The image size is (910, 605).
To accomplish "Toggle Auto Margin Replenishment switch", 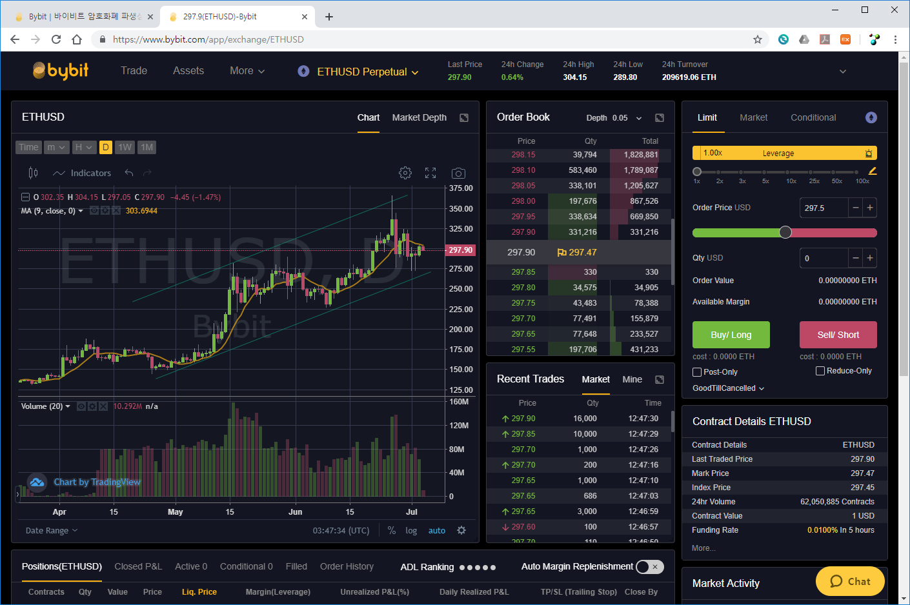I will point(649,567).
